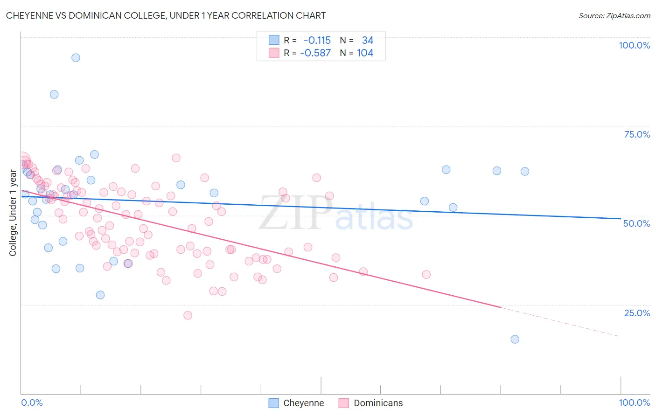Click the 50.0% y-axis label

tap(636, 223)
